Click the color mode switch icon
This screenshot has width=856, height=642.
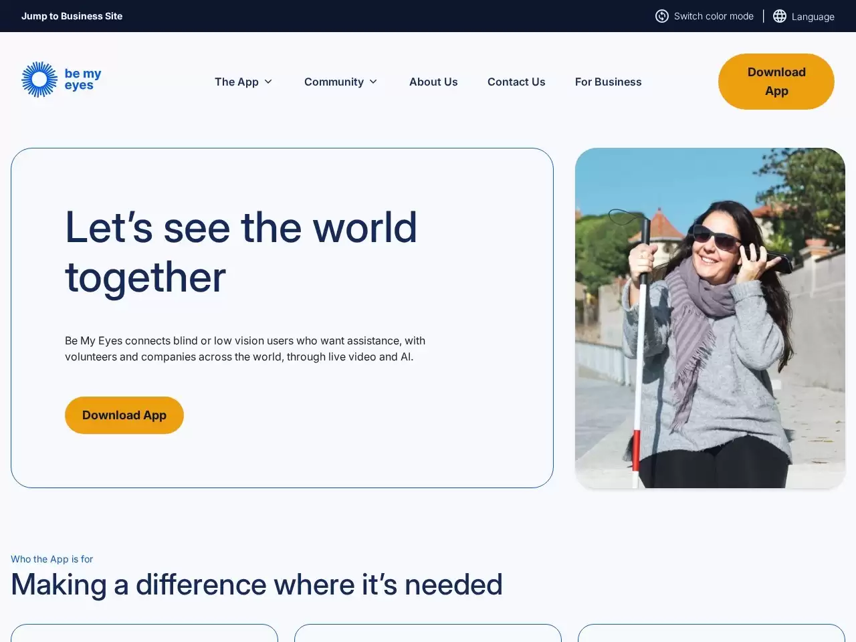(662, 16)
